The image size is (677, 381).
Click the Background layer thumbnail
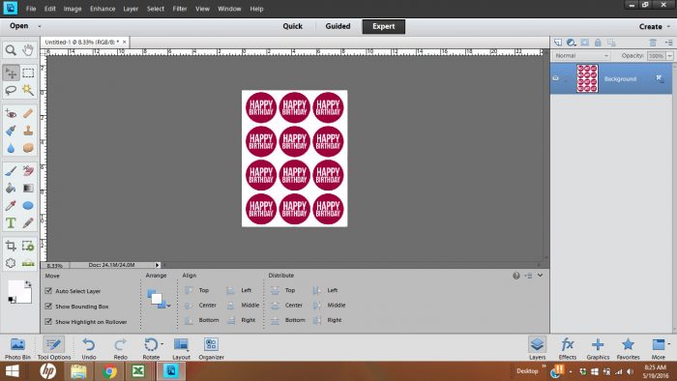click(587, 78)
